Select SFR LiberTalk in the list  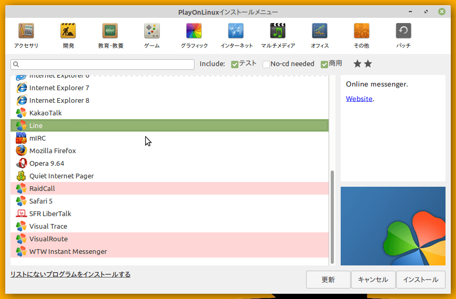169,213
